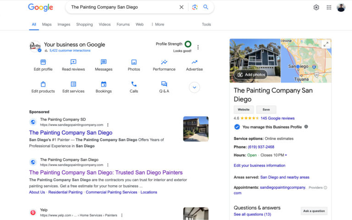Switch to the Maps tab

click(x=47, y=24)
